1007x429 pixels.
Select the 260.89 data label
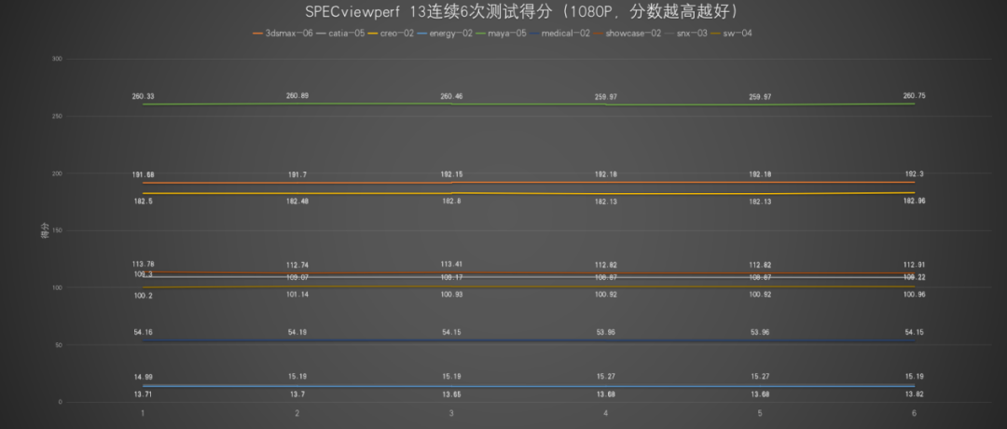coord(297,96)
